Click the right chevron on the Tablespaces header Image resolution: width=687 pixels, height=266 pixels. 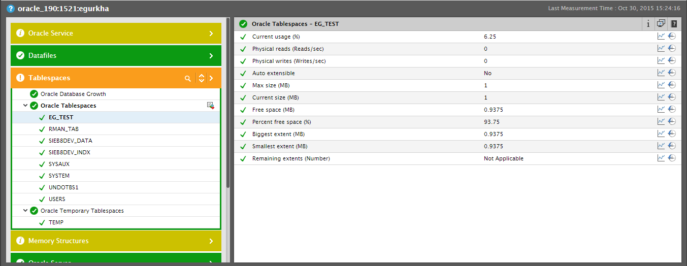[211, 78]
